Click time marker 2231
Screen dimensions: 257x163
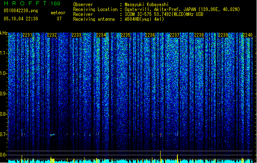coord(27,35)
